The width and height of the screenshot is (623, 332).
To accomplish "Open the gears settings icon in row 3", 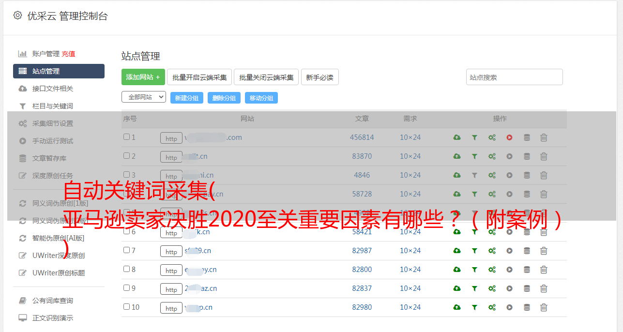I will [x=492, y=175].
